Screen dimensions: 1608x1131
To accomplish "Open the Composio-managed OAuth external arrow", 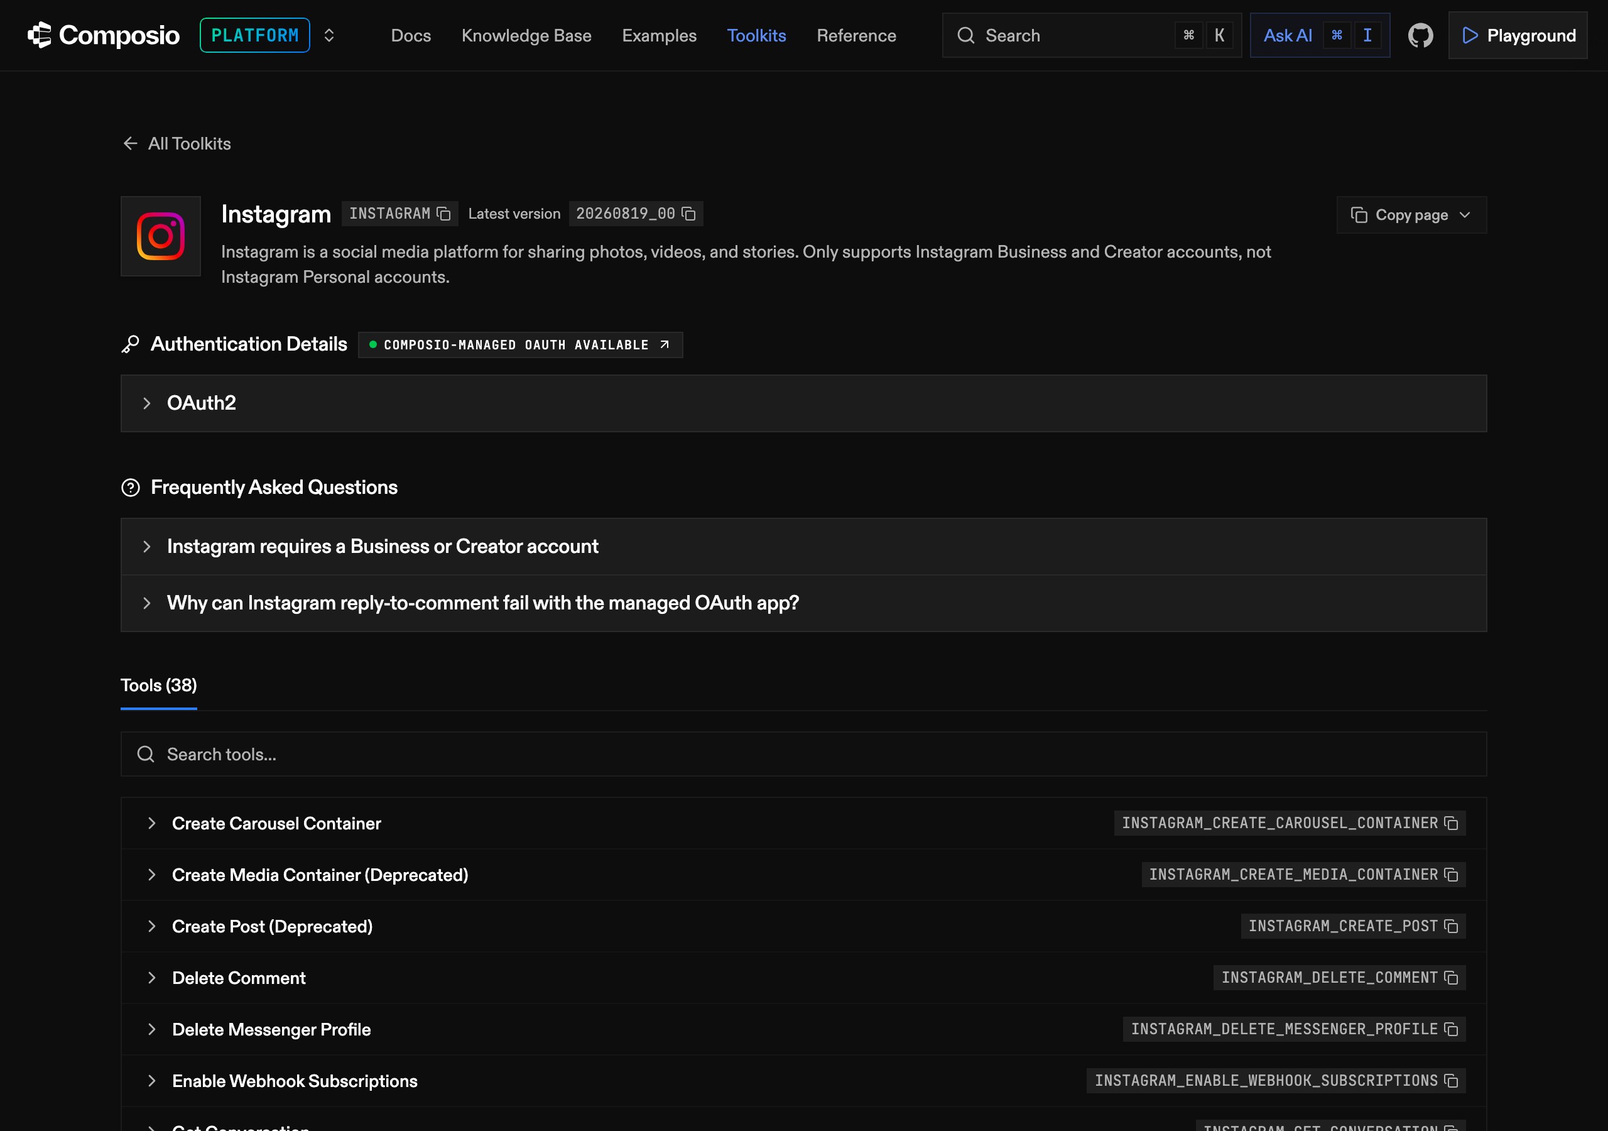I will [x=665, y=345].
